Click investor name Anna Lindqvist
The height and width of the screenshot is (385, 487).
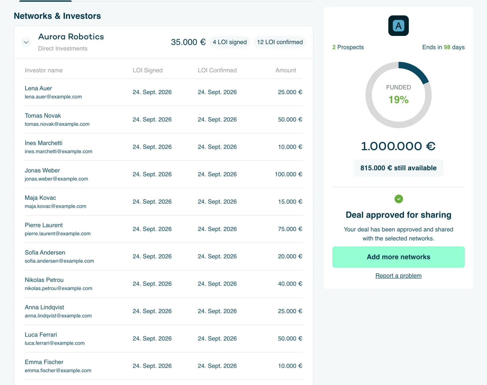point(44,307)
